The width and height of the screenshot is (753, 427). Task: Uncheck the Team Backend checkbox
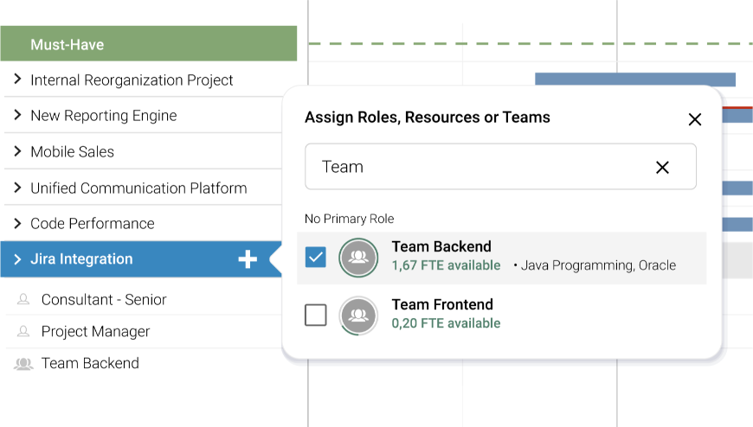316,257
